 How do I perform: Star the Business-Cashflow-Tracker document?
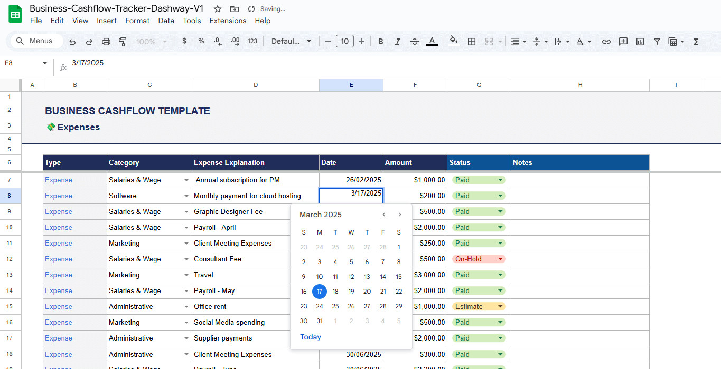tap(218, 9)
